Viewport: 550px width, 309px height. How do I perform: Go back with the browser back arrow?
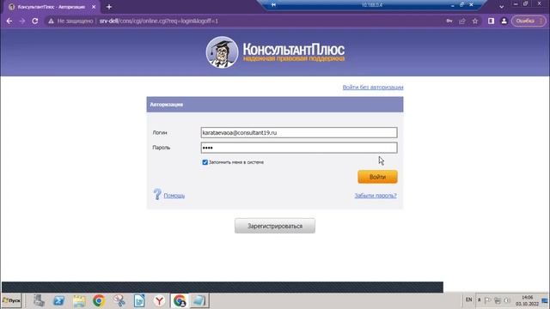9,21
